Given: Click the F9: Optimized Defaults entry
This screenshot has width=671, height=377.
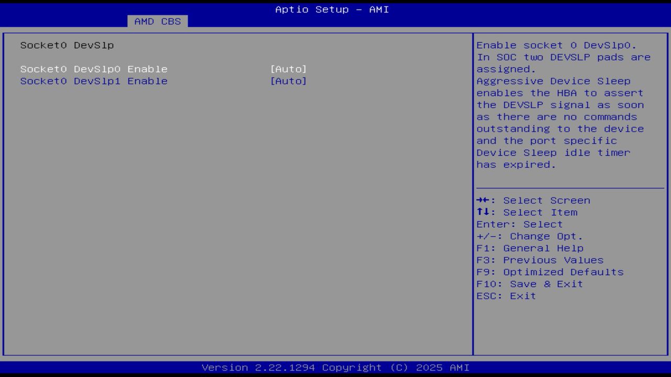Looking at the screenshot, I should click(x=550, y=272).
